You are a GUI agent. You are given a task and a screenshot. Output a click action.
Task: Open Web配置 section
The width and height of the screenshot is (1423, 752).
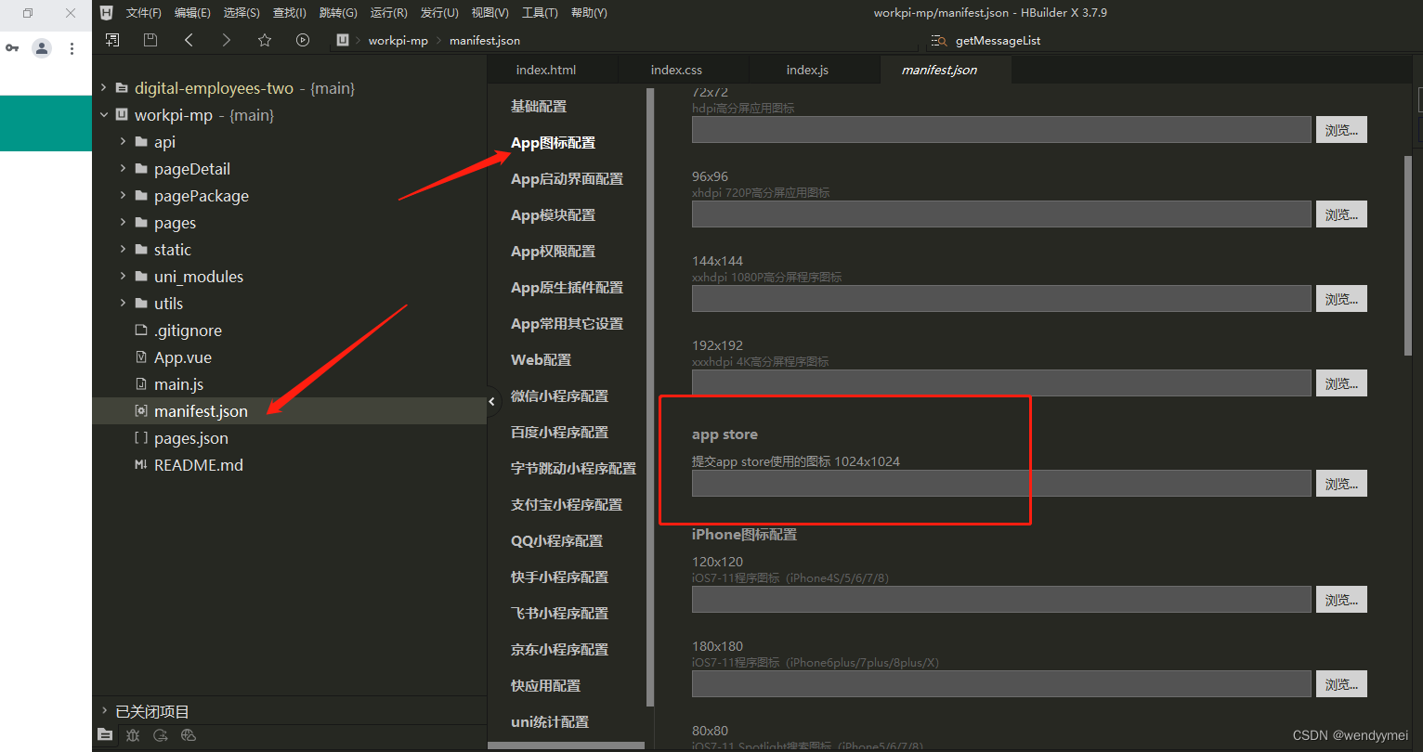pos(541,360)
